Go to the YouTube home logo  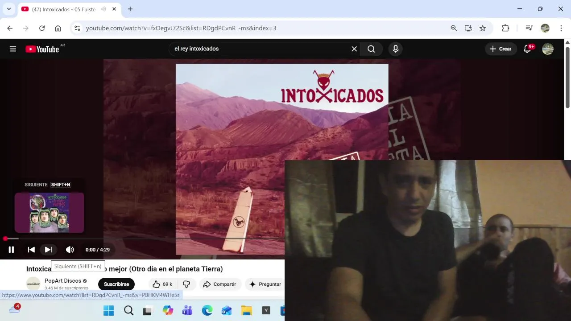(42, 49)
